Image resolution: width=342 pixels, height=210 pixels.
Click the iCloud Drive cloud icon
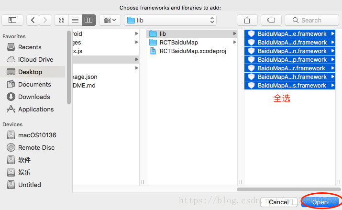(x=11, y=59)
